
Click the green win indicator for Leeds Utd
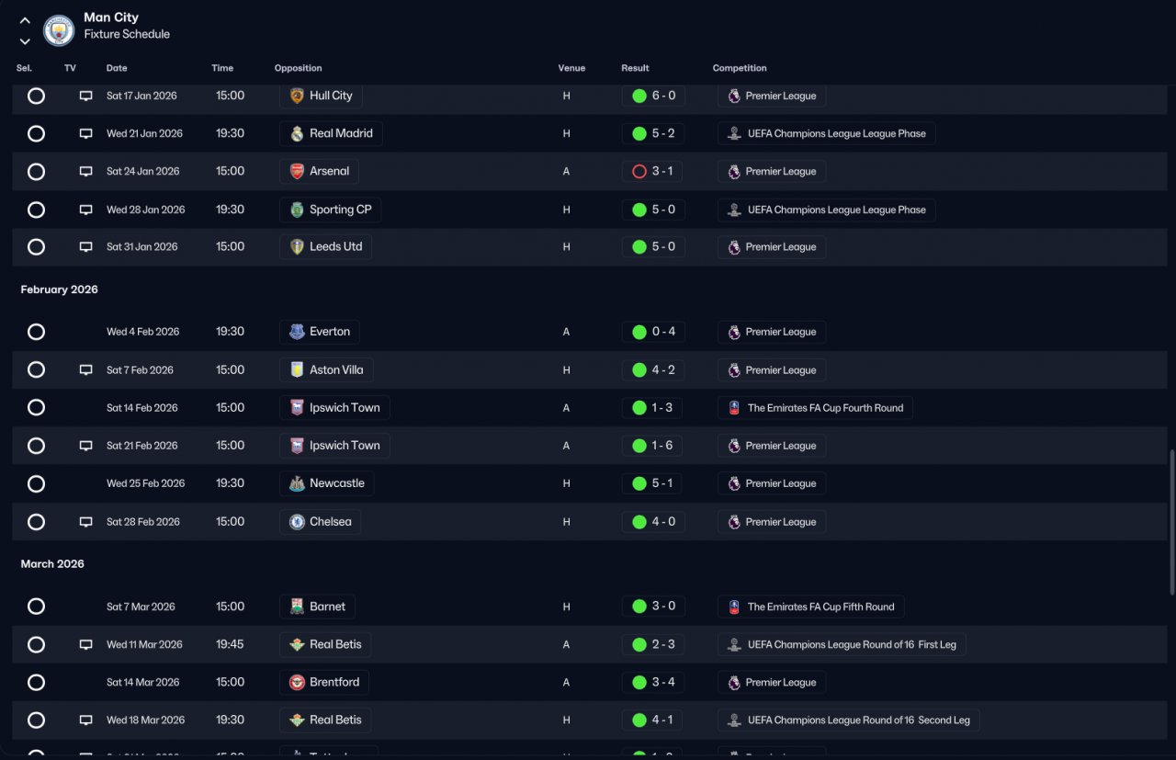click(639, 247)
